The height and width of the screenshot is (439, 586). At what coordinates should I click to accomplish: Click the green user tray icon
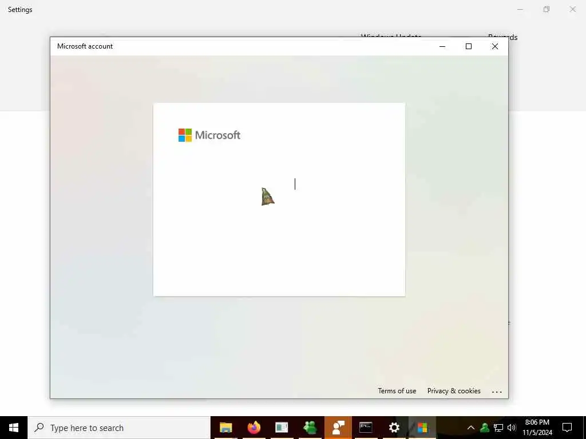click(485, 428)
